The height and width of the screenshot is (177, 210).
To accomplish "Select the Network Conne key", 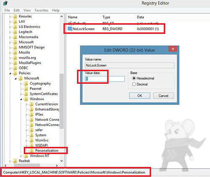I will point(47,120).
